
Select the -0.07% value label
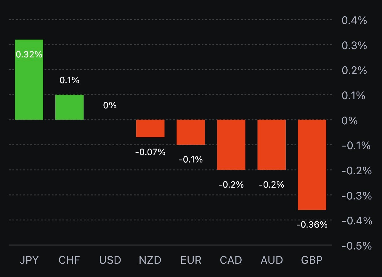tap(150, 152)
